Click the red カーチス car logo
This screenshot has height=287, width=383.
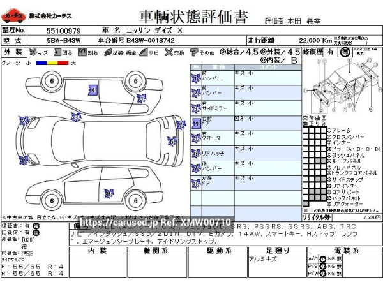click(x=13, y=16)
